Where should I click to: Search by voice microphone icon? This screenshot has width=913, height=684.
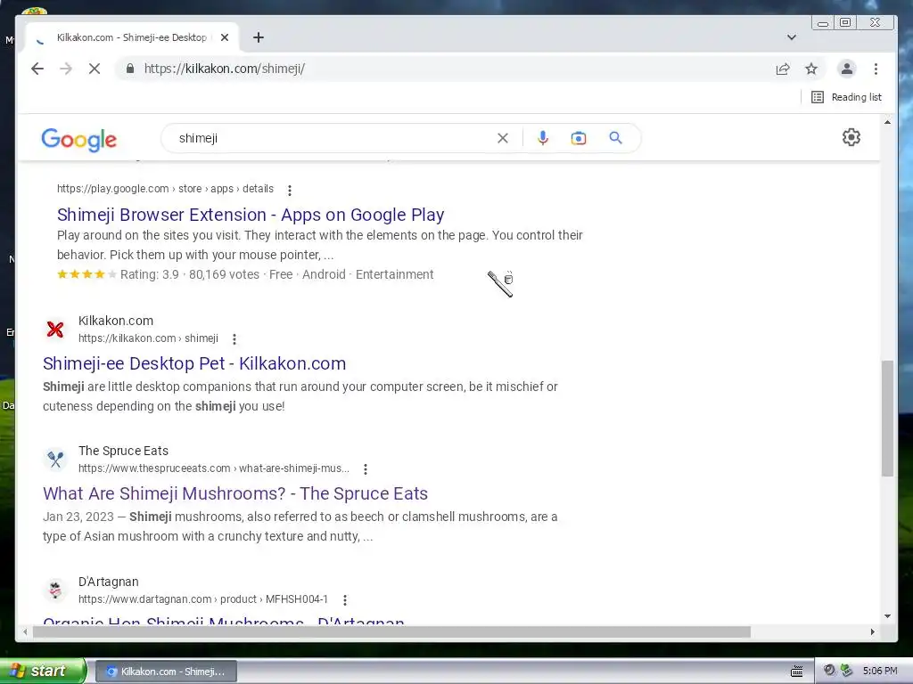coord(543,138)
